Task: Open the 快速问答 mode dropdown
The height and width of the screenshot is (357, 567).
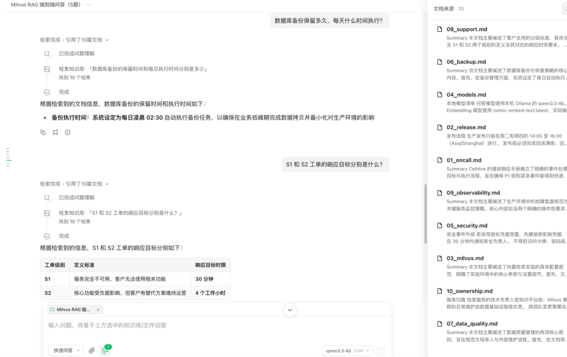Action: click(x=67, y=351)
